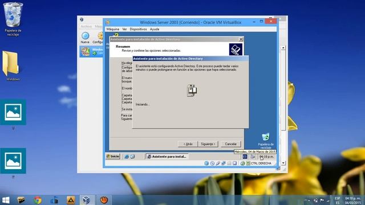Click the Siguiente button in the wizard
This screenshot has height=205, width=365.
pos(208,144)
